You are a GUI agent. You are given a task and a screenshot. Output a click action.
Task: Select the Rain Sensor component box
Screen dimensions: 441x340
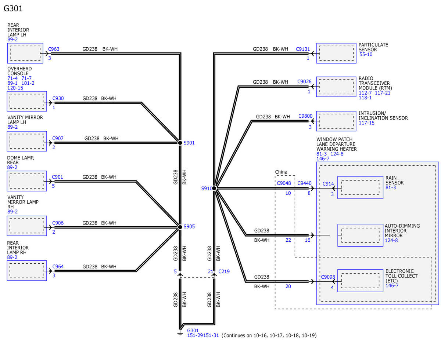pos(360,187)
